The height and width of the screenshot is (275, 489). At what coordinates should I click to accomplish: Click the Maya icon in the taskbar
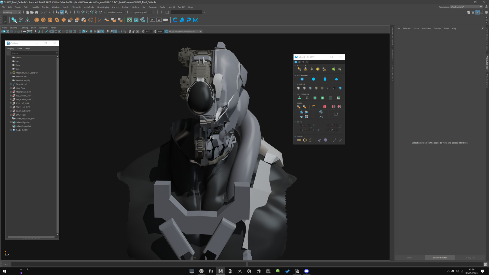[220, 271]
